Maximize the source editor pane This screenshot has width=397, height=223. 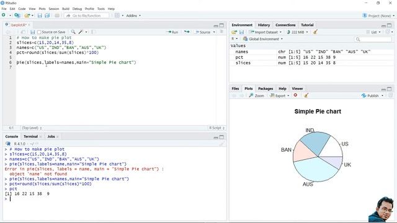click(x=221, y=25)
